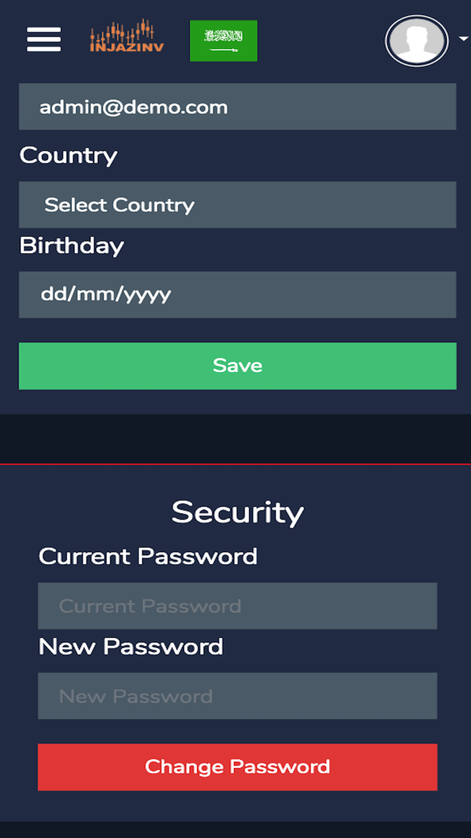Open the user profile avatar
The height and width of the screenshot is (838, 471).
(x=417, y=41)
